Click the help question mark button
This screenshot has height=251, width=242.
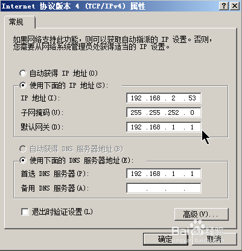tap(224, 6)
